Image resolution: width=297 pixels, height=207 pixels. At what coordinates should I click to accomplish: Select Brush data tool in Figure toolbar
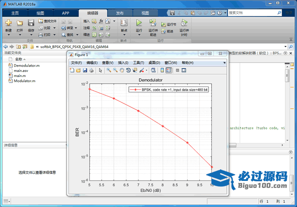(142, 70)
